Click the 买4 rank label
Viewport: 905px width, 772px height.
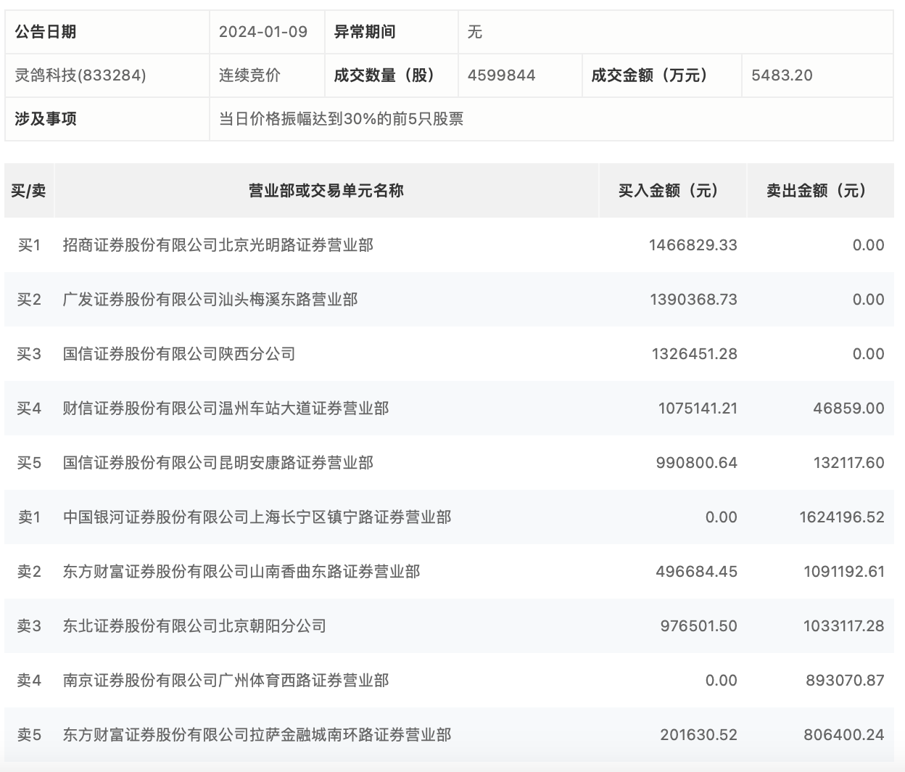tap(29, 408)
